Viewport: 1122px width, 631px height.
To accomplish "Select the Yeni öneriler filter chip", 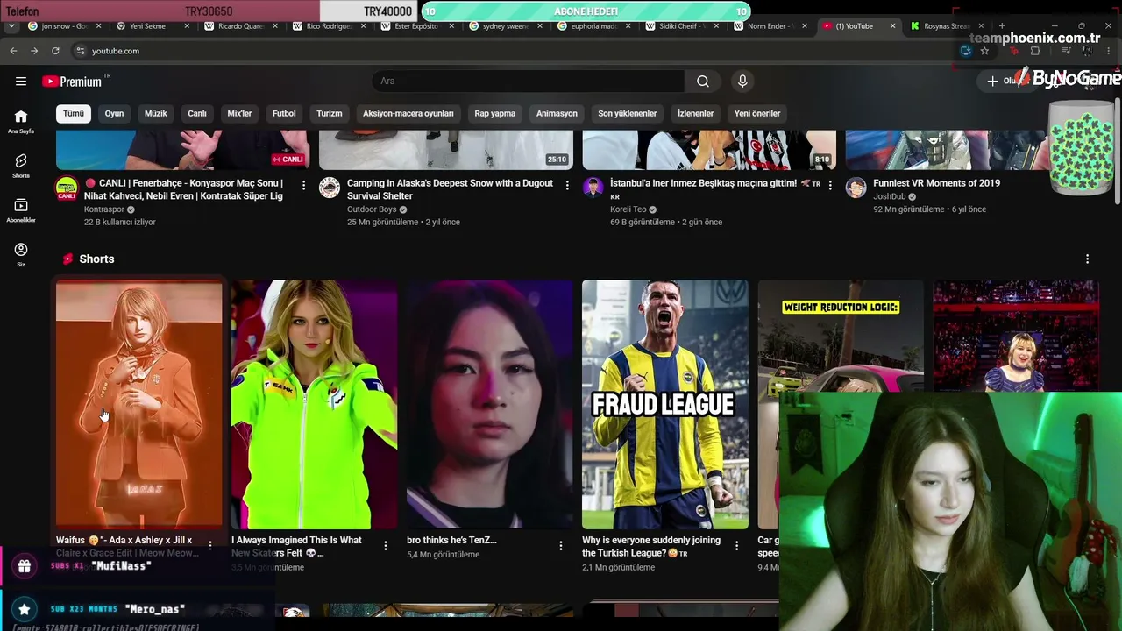I will 757,113.
